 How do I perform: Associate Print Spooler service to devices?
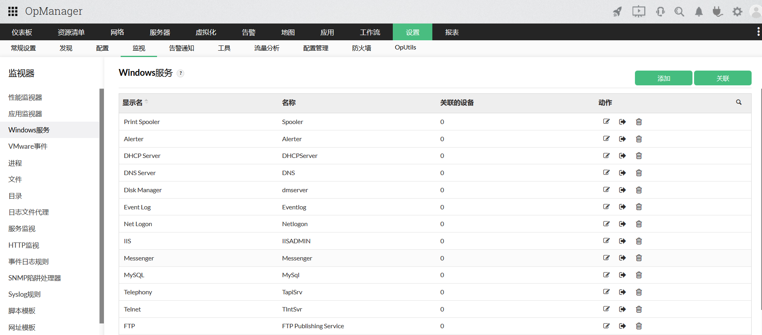(x=623, y=122)
